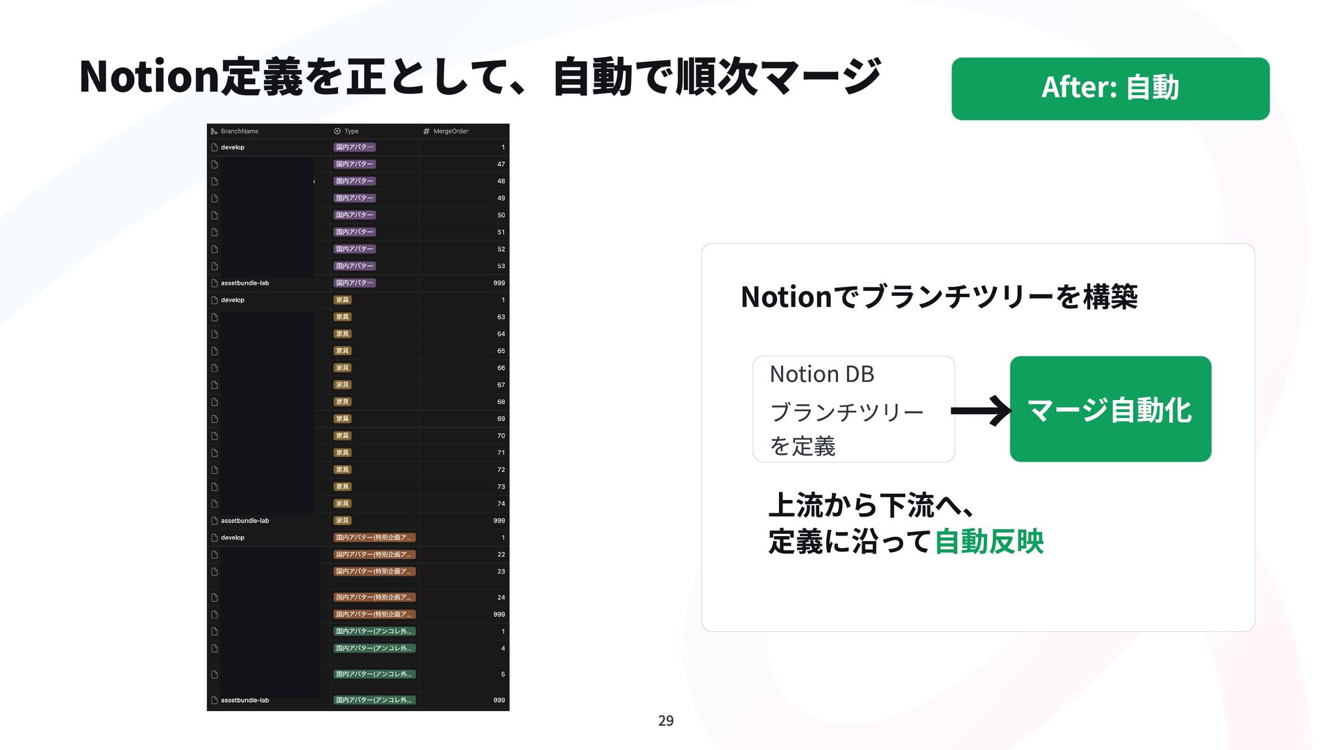Select page icon in MergeOrder 68 row
The image size is (1333, 750).
tap(215, 402)
